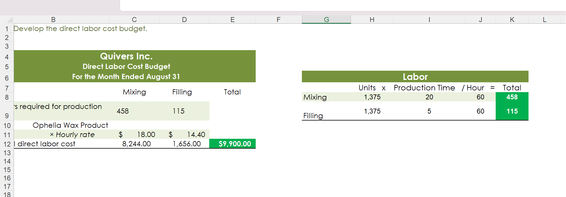Click 'Develop the direct labor cost budget.' cell
Viewport: 566px width, 197px height.
pyautogui.click(x=80, y=29)
